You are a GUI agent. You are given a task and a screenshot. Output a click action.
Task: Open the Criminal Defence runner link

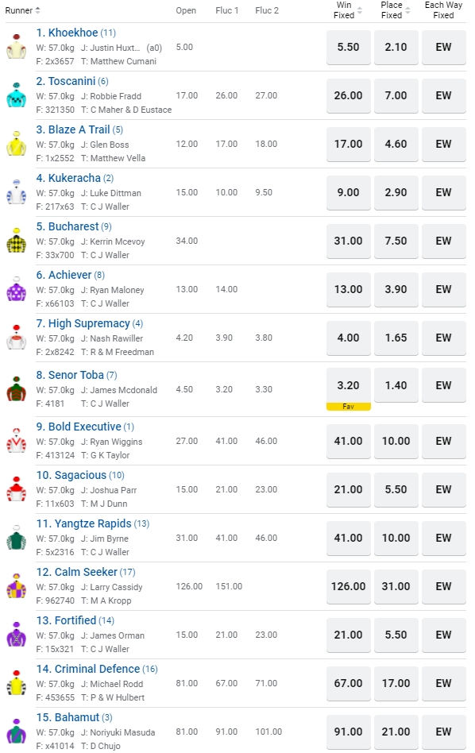[x=97, y=669]
